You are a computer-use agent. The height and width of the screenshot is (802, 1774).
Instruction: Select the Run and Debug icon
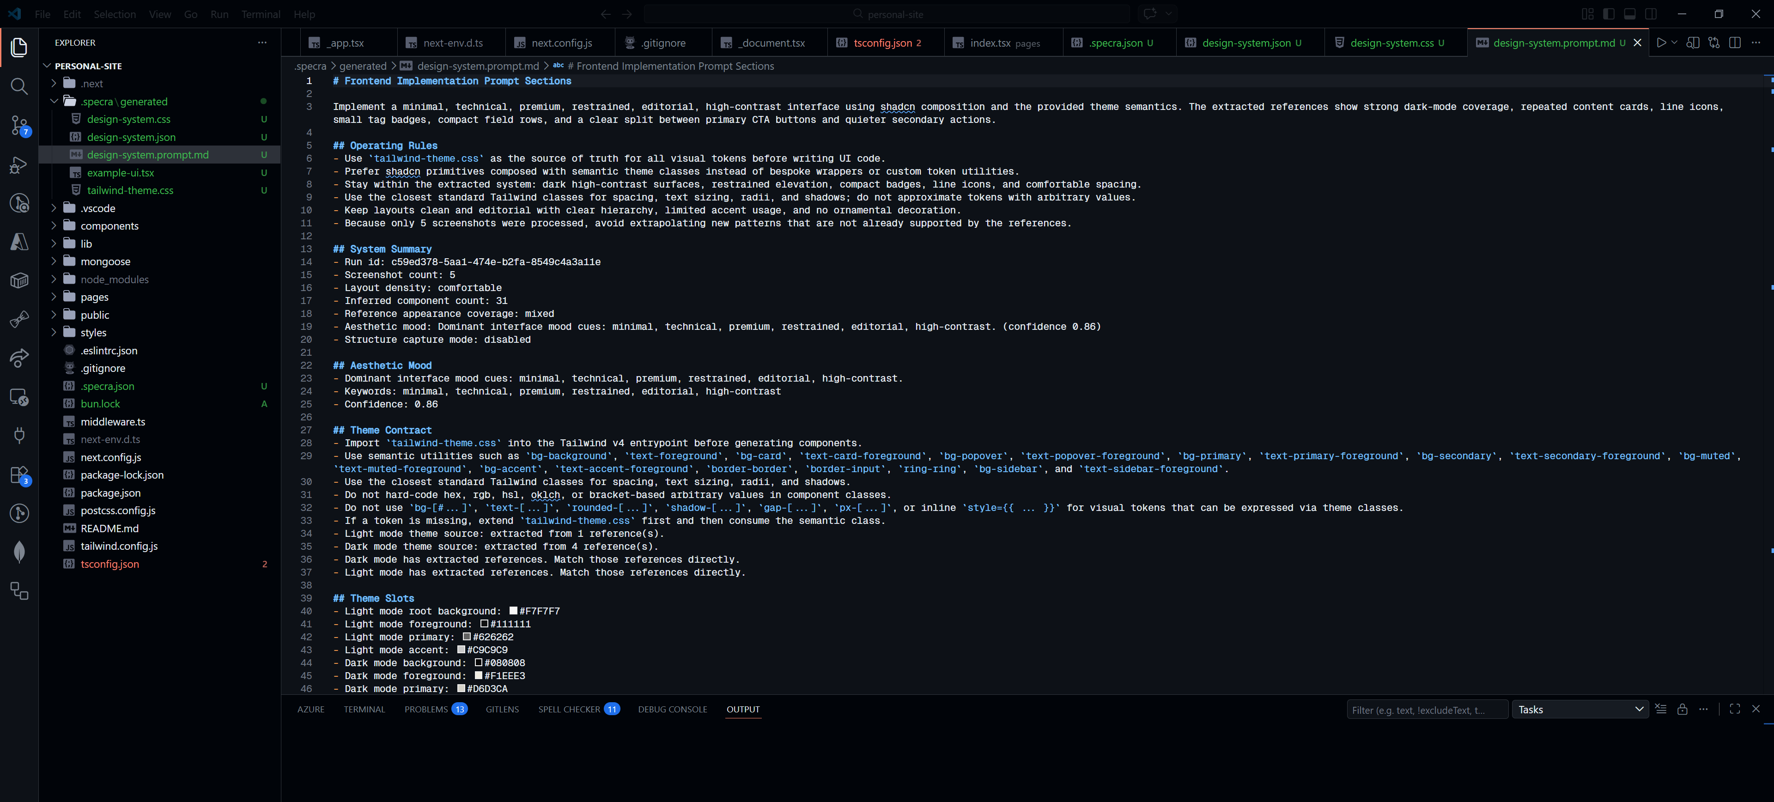(18, 164)
